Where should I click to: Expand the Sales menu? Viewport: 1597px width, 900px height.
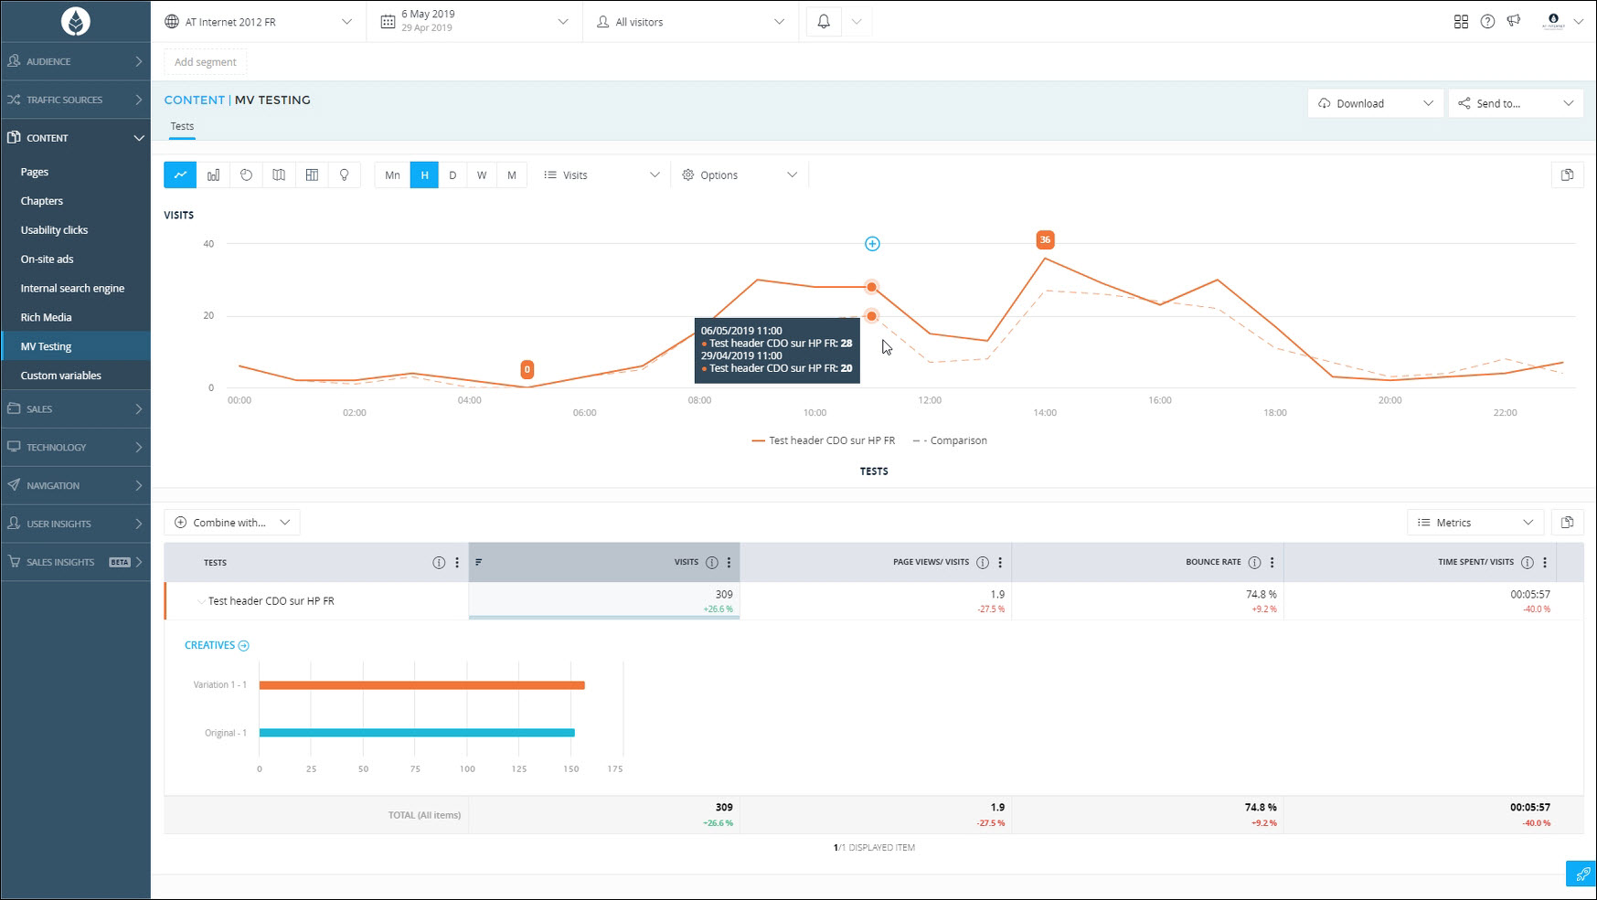point(76,408)
